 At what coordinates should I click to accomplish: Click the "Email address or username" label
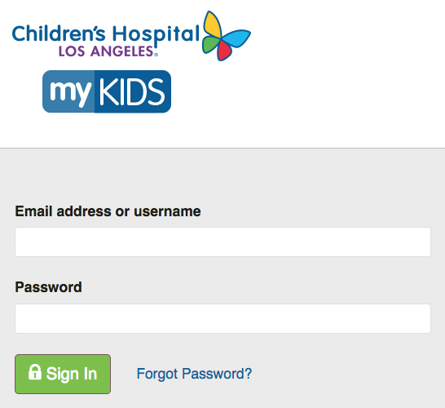pyautogui.click(x=108, y=211)
